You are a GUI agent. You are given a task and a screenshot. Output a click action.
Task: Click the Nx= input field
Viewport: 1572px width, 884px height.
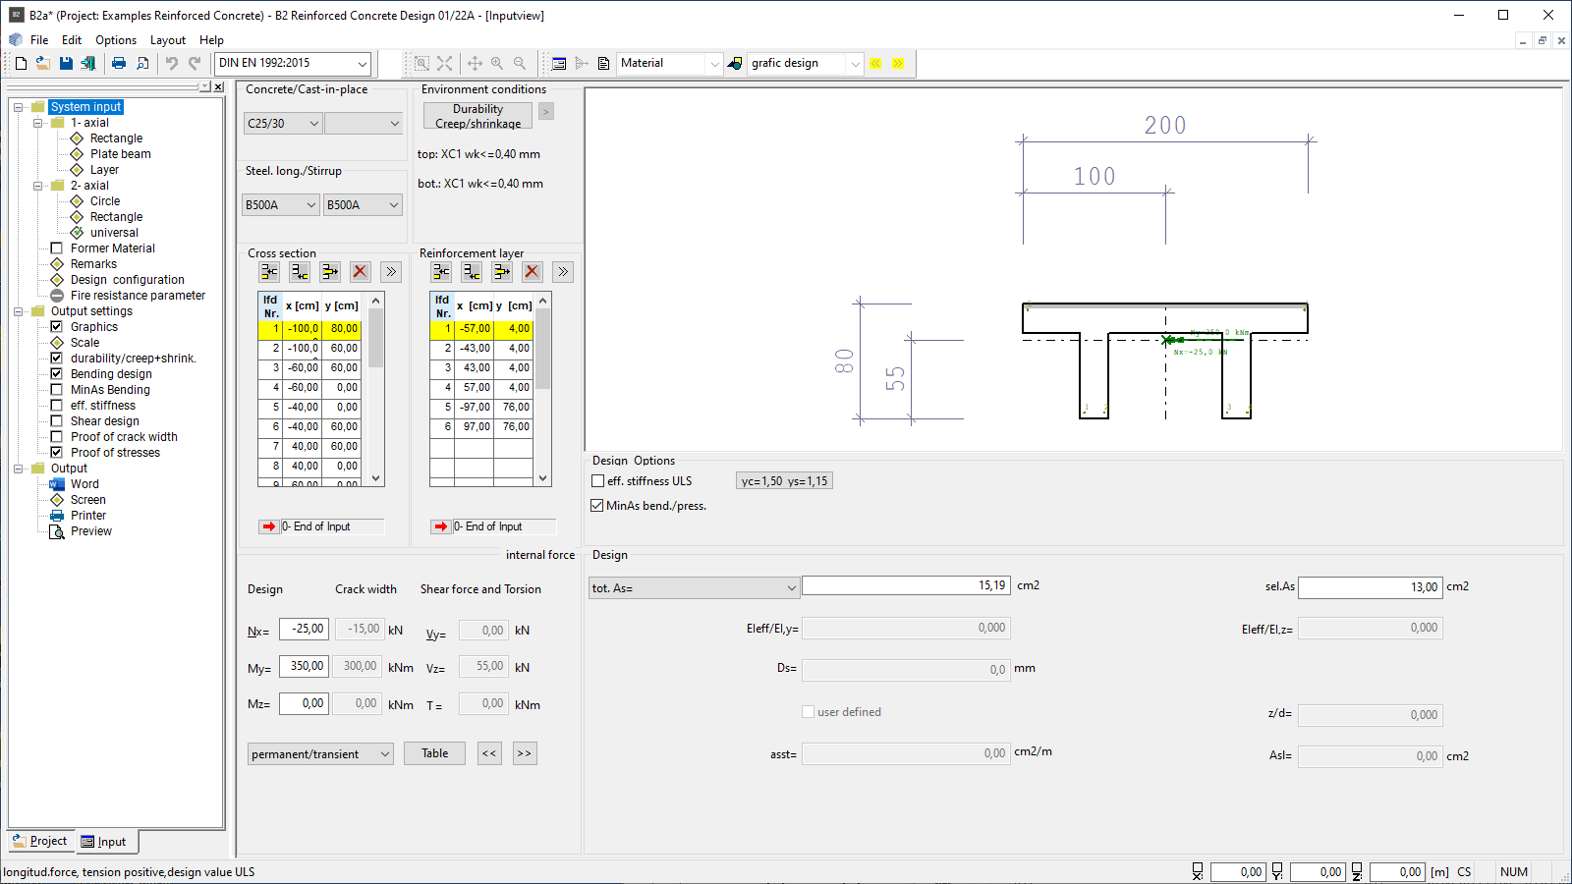click(304, 630)
